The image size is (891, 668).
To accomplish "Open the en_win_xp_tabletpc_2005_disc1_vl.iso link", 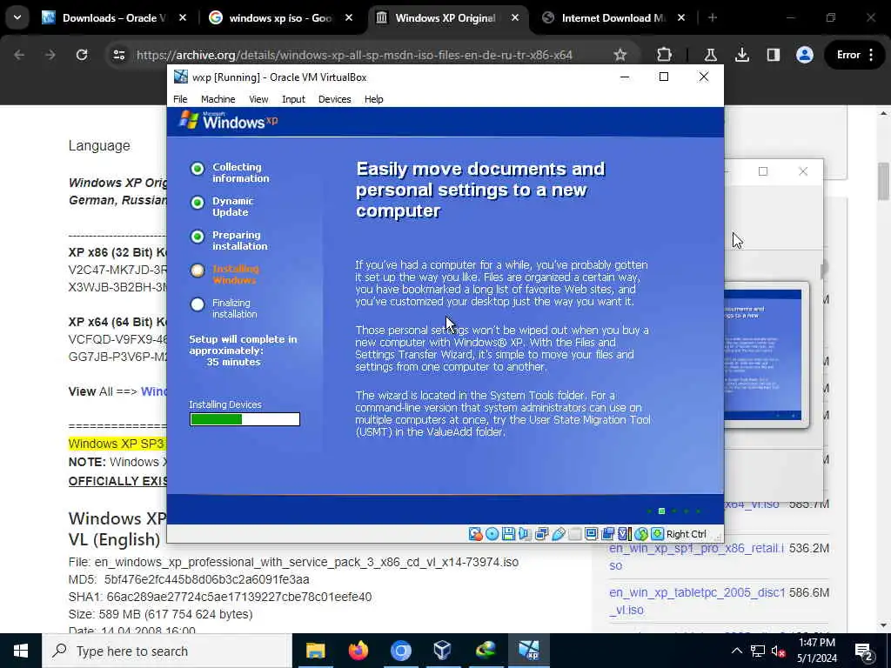I will point(697,601).
